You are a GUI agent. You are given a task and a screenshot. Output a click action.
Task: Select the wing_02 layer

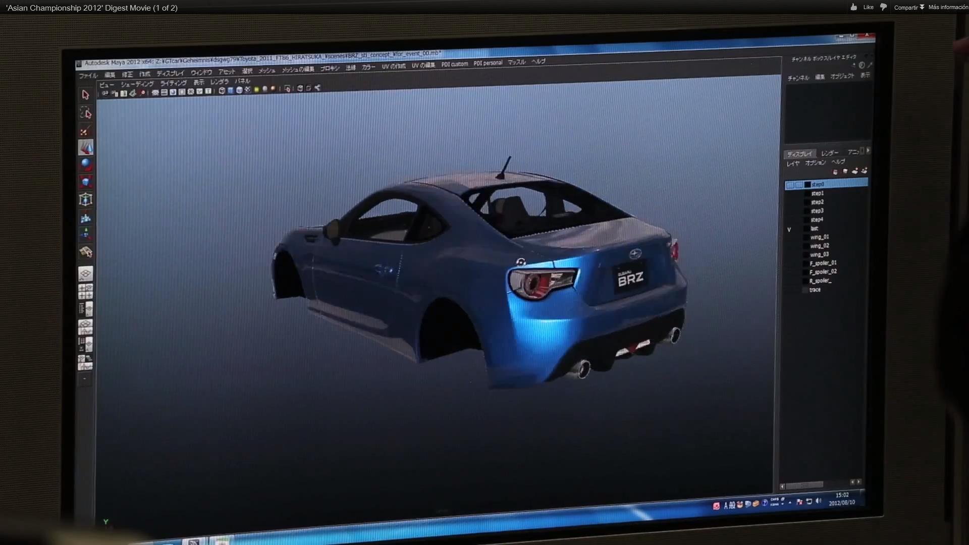point(820,246)
